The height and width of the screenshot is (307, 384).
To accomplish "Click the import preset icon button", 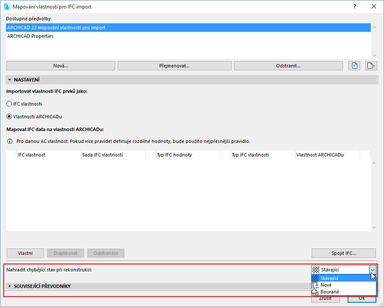I will (354, 66).
